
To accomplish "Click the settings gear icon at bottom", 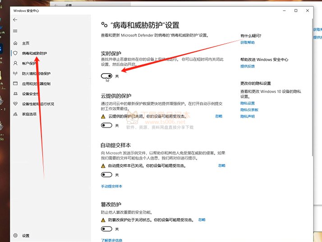I will tap(15, 235).
